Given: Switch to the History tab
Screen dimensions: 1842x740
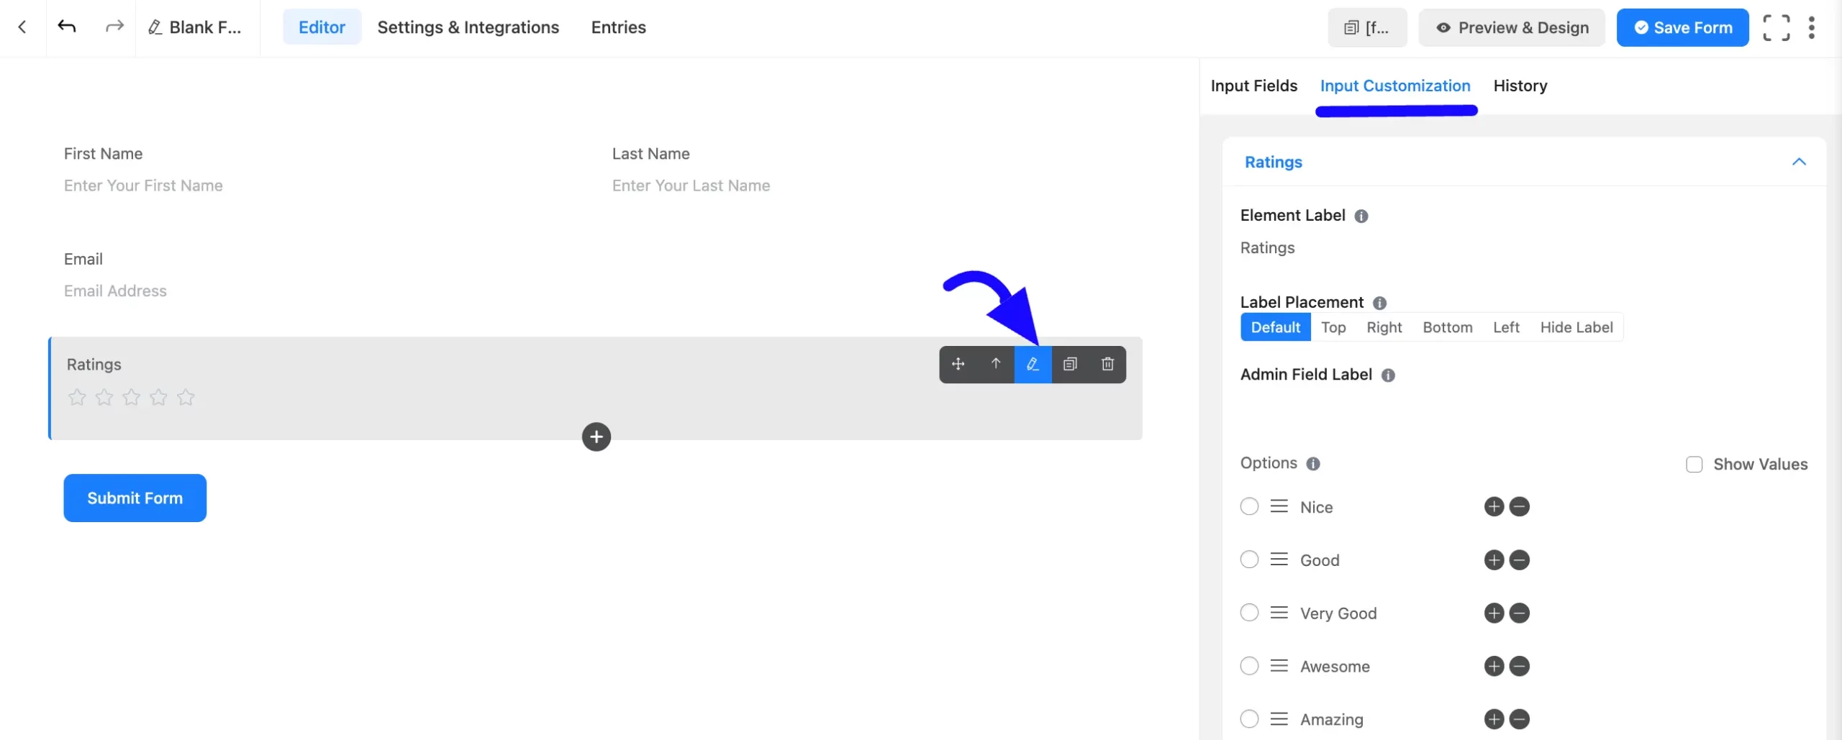Looking at the screenshot, I should tap(1520, 86).
